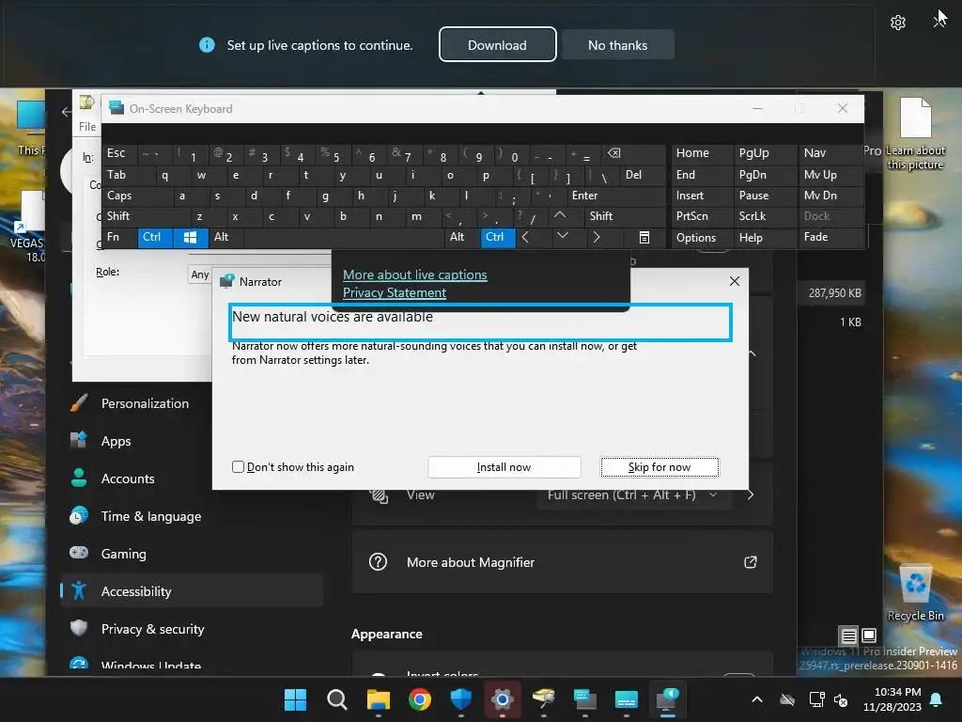Toggle the Fn key on keyboard
Image resolution: width=962 pixels, height=722 pixels.
[x=119, y=237]
